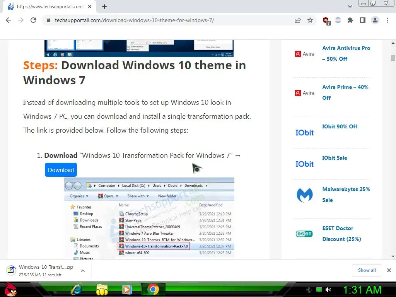Image resolution: width=396 pixels, height=297 pixels.
Task: Open Avira Antivirus Pro 50% Off link
Action: 346,53
